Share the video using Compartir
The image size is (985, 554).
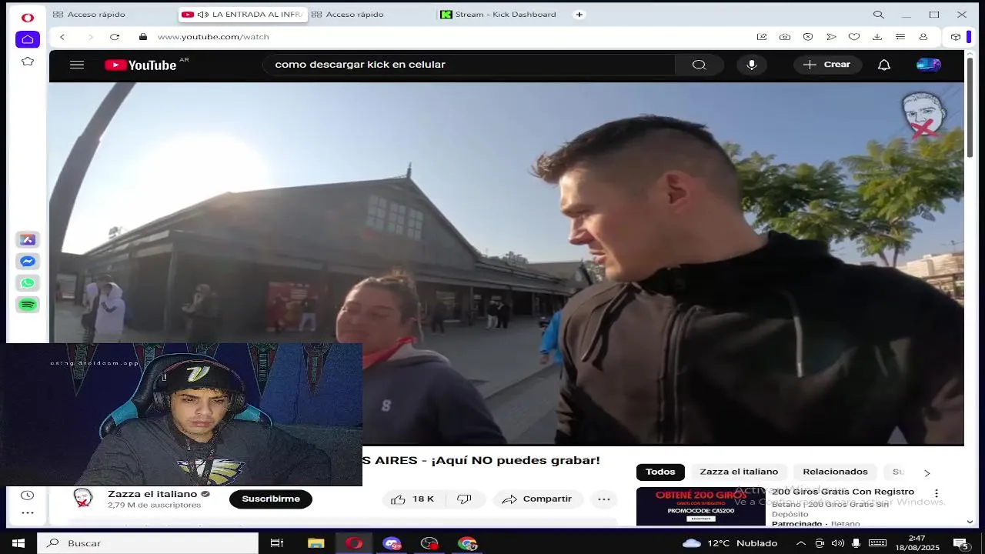click(x=537, y=499)
